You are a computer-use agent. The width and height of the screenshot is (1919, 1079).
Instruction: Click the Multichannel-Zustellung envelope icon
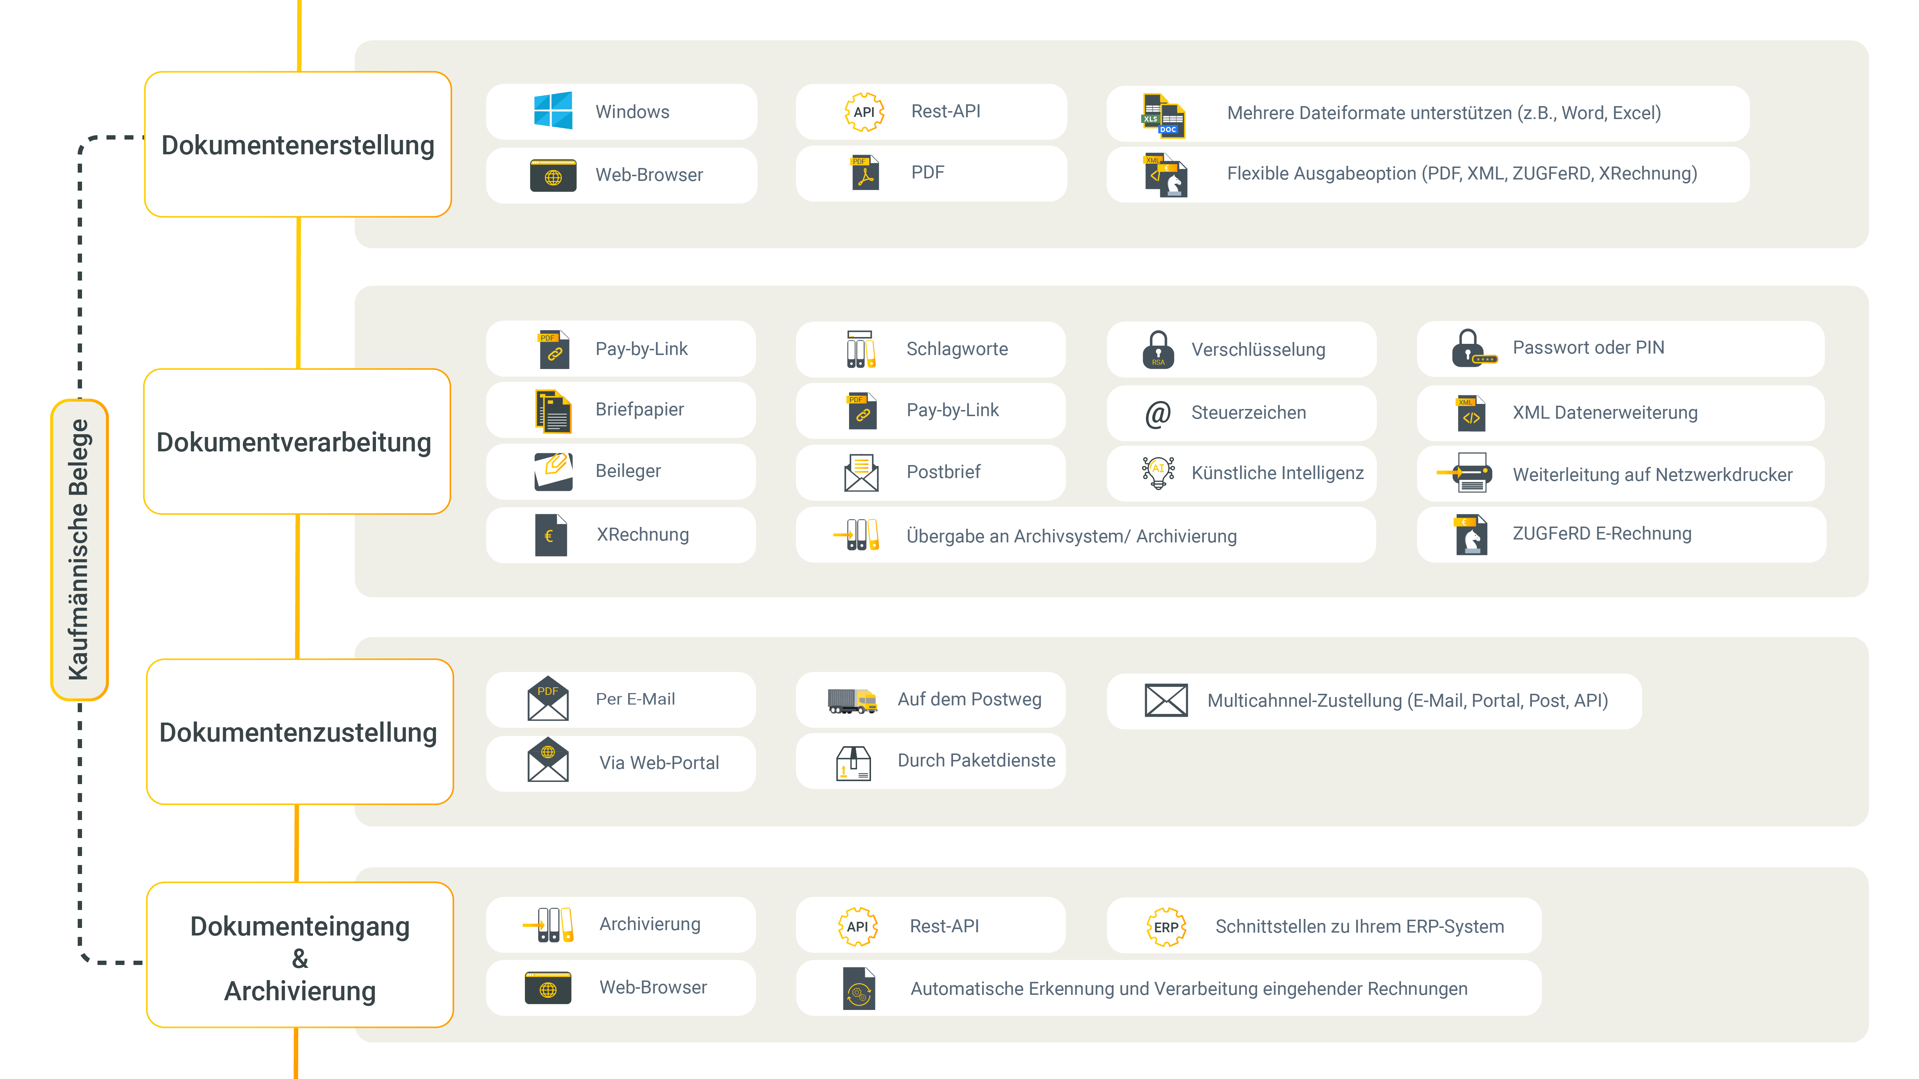(x=1166, y=701)
